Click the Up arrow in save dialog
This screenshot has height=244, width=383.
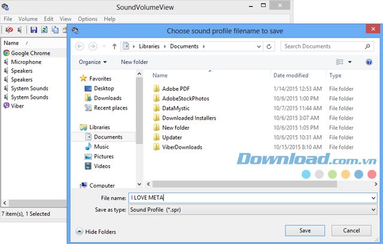114,46
